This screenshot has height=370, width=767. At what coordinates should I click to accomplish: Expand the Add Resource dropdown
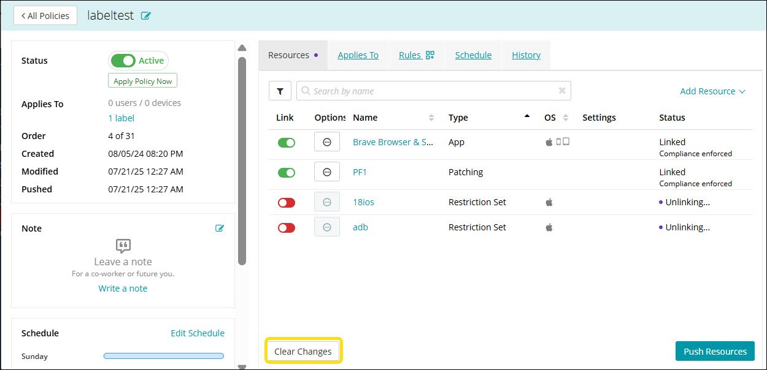pos(712,91)
